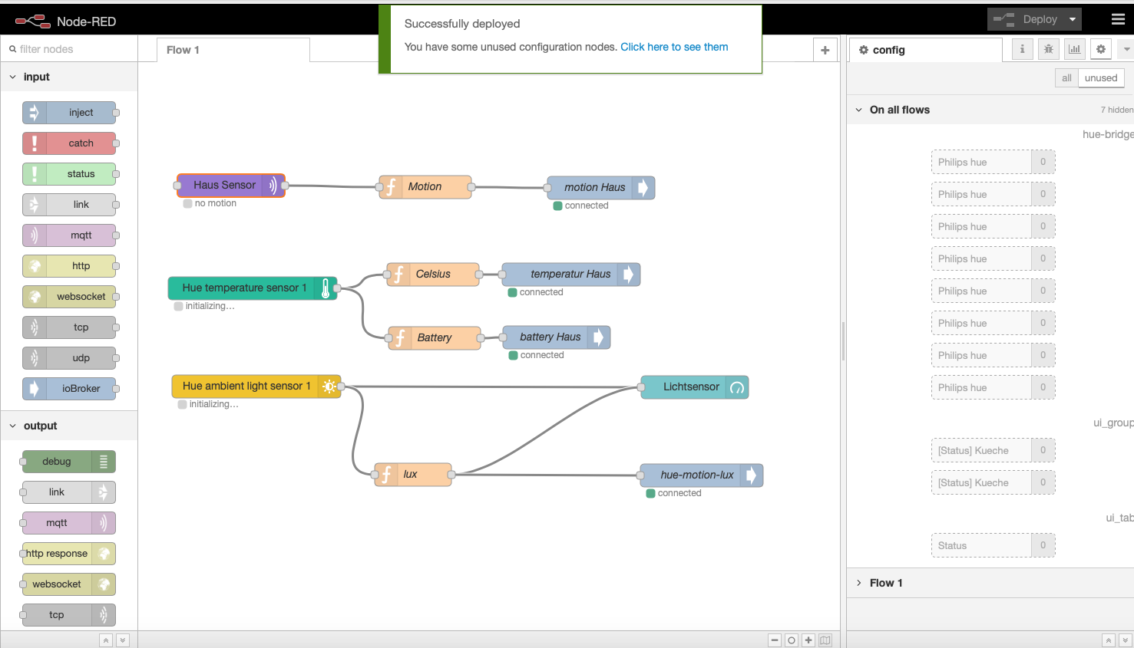1134x648 pixels.
Task: Select the temperatur Haus output node
Action: pos(571,275)
